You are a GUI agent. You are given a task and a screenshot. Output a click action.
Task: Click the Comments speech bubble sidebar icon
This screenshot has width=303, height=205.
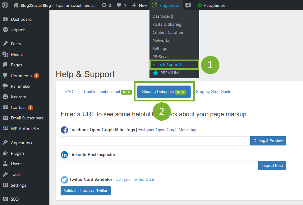point(5,75)
